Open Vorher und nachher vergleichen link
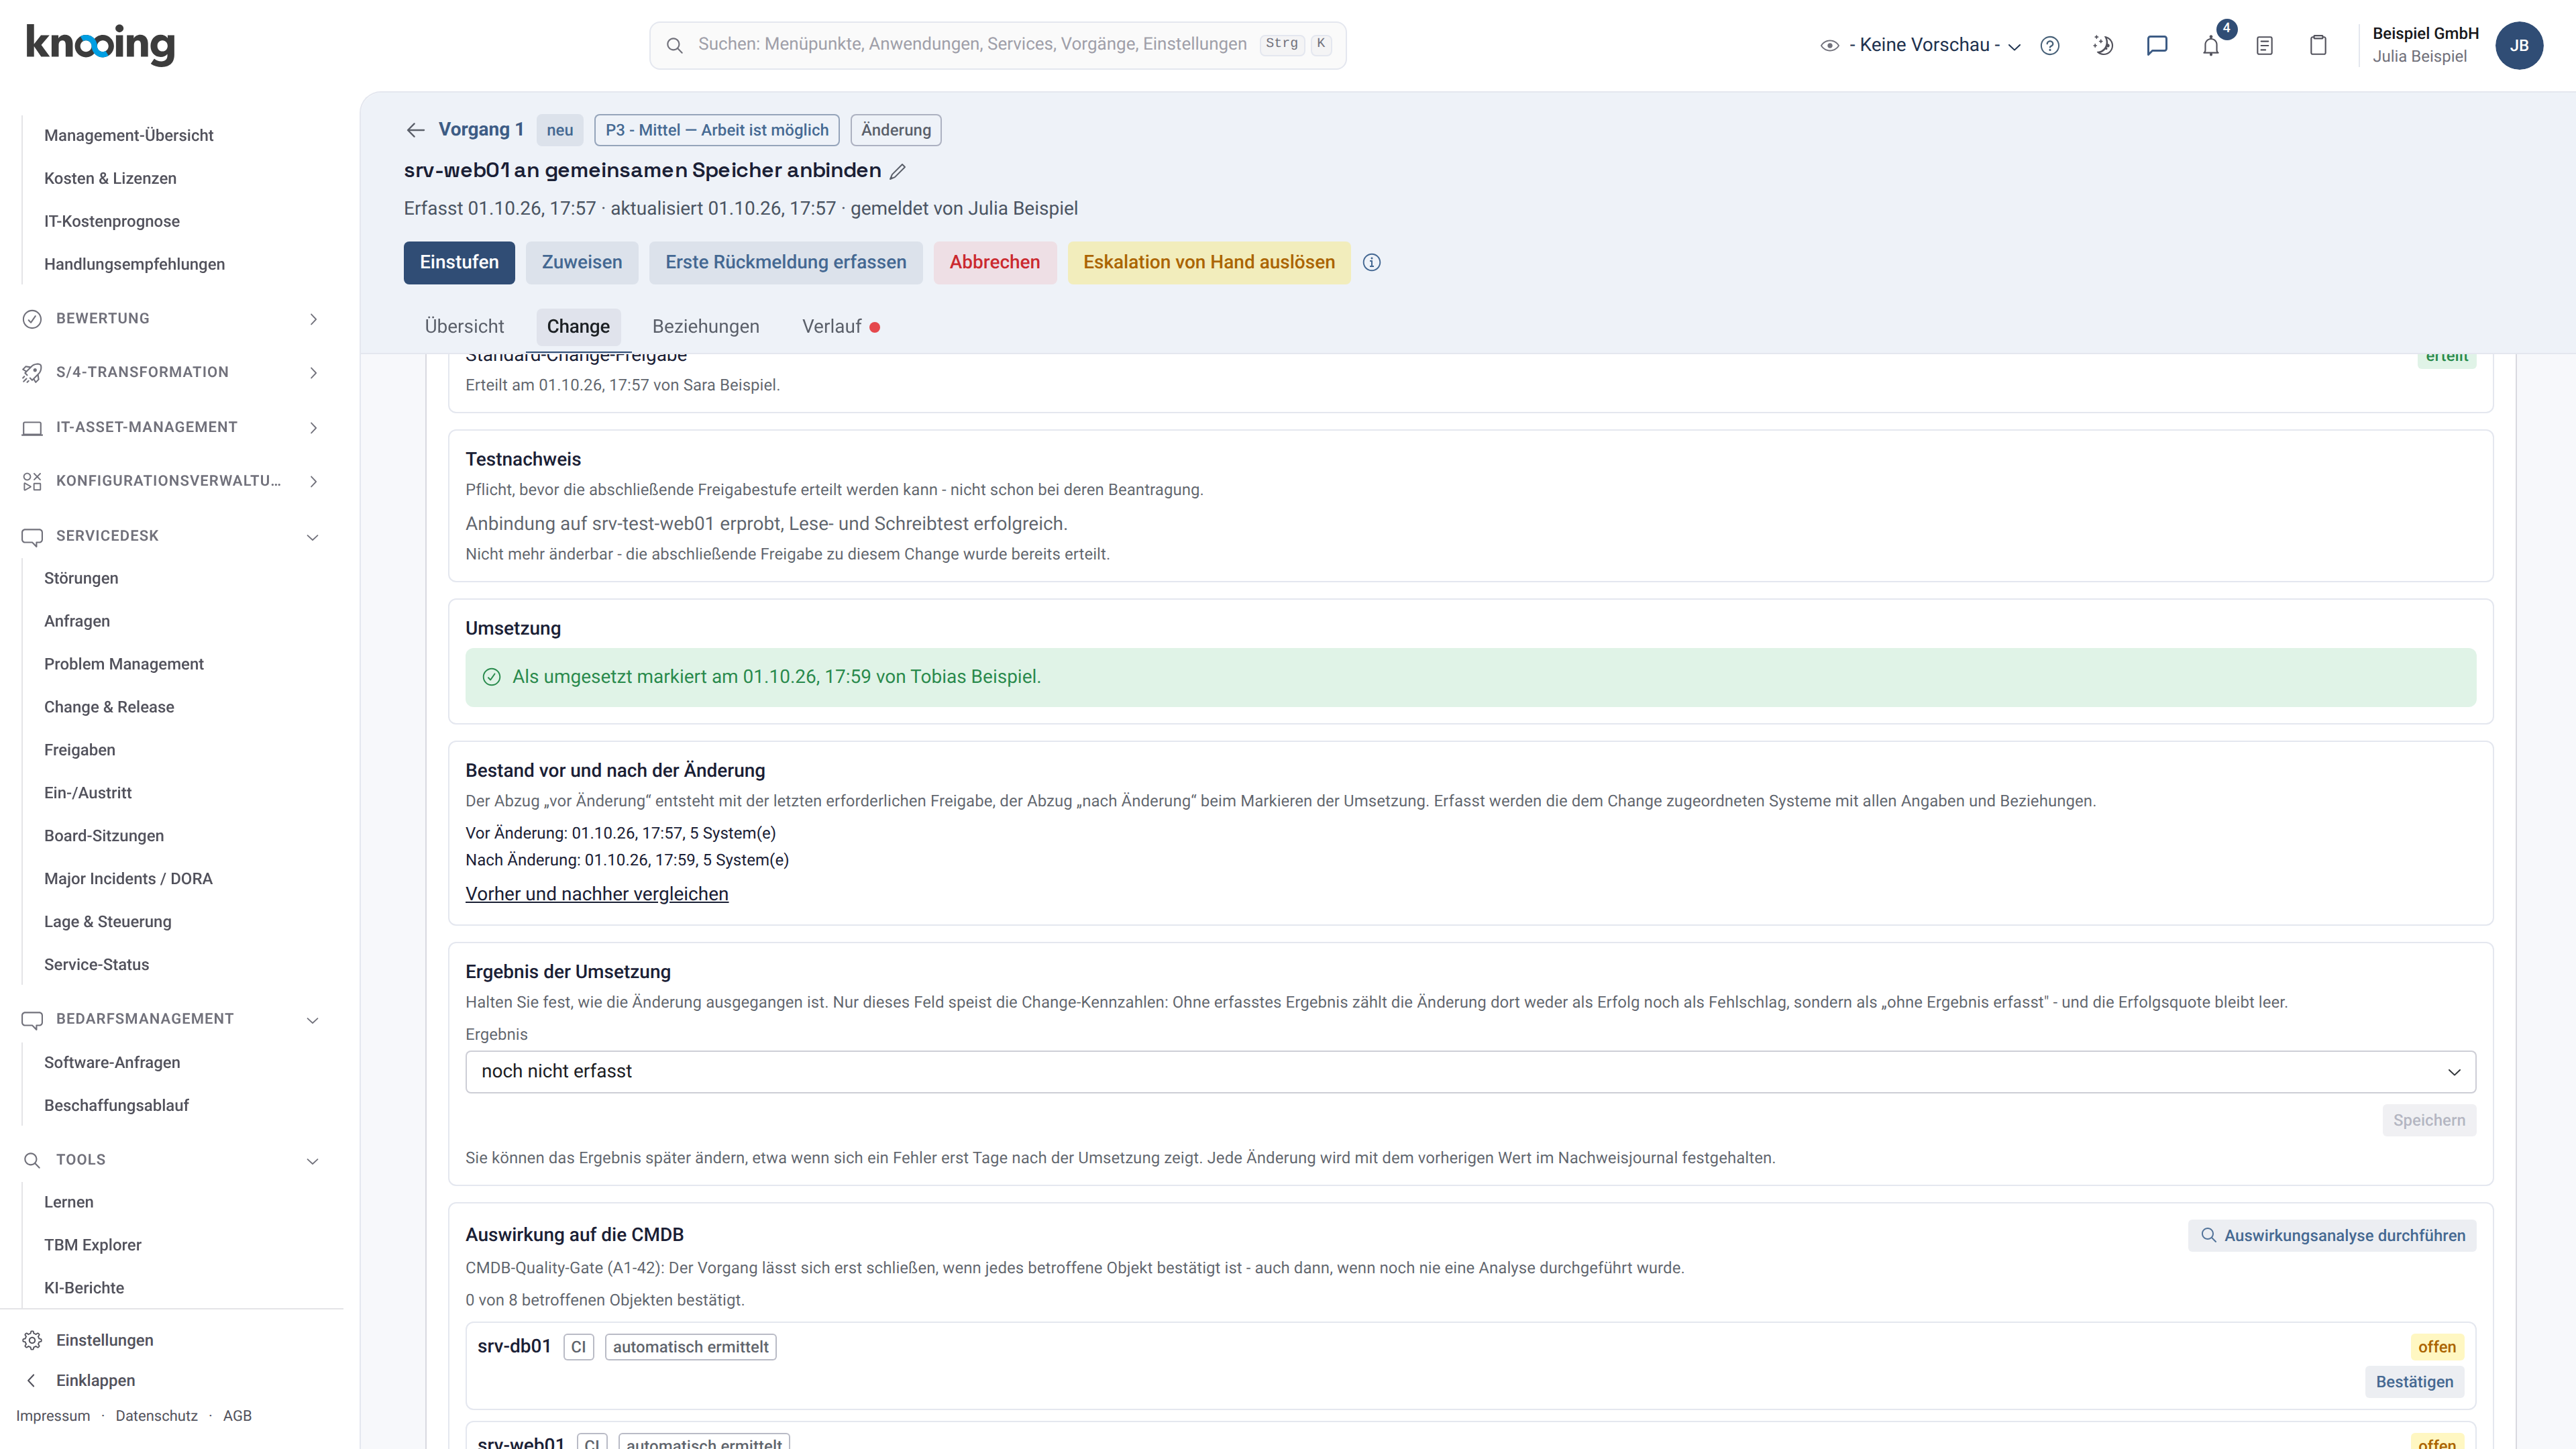 (597, 894)
